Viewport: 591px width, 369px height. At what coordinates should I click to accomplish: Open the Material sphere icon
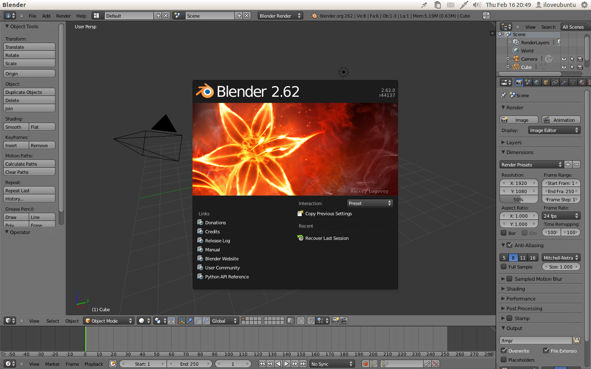click(583, 82)
